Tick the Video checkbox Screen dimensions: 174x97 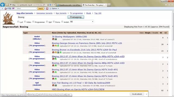tap(25, 22)
